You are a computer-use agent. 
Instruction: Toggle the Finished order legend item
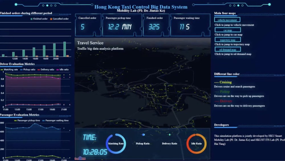pyautogui.click(x=39, y=19)
